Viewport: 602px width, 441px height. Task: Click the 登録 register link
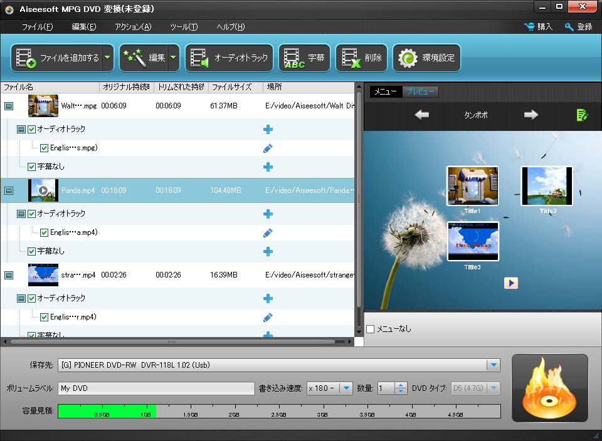pyautogui.click(x=578, y=27)
